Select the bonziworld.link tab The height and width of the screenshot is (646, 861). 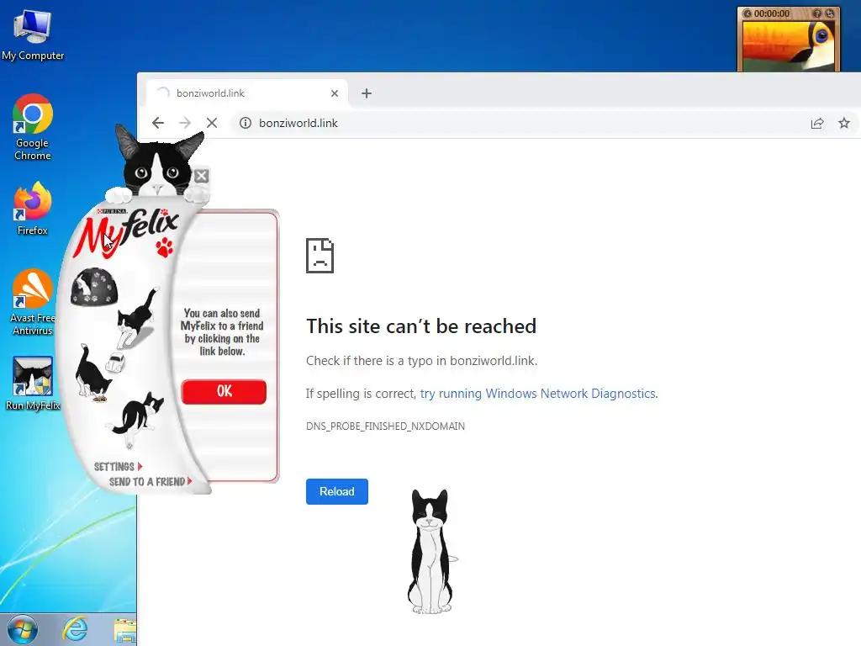[x=247, y=93]
